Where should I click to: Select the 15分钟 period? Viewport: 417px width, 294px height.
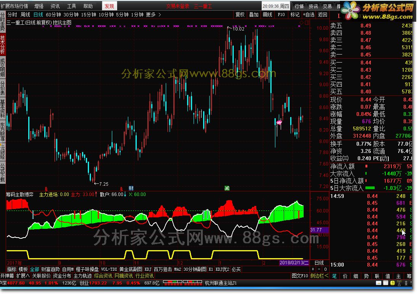point(89,14)
